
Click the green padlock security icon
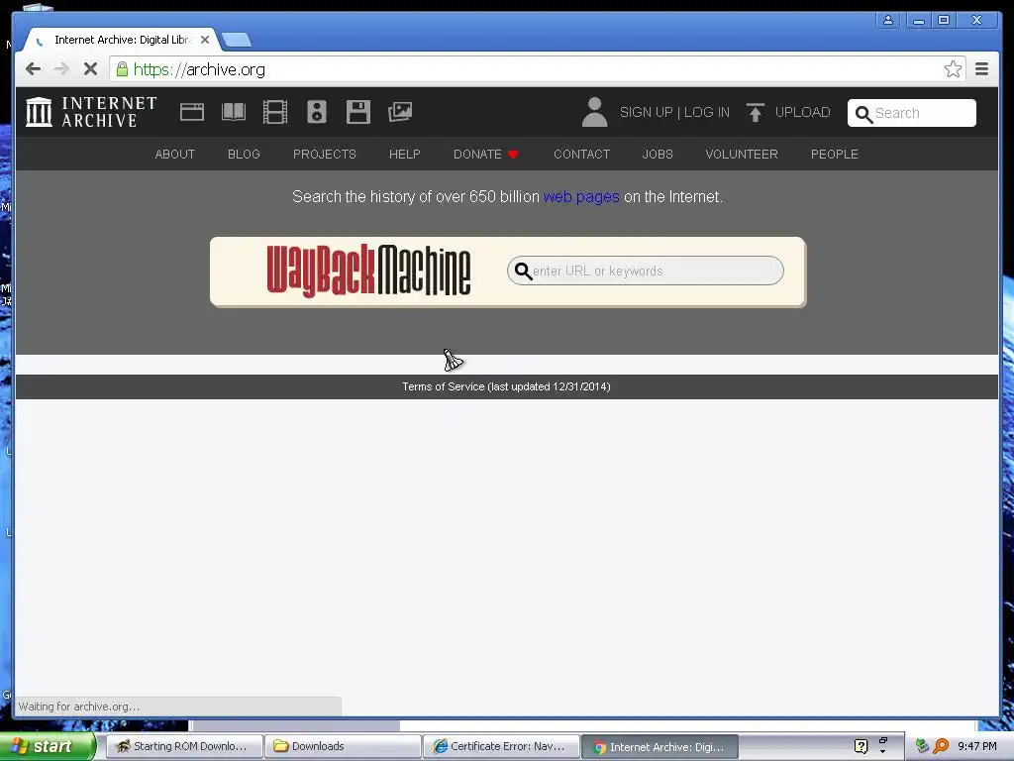click(x=122, y=69)
